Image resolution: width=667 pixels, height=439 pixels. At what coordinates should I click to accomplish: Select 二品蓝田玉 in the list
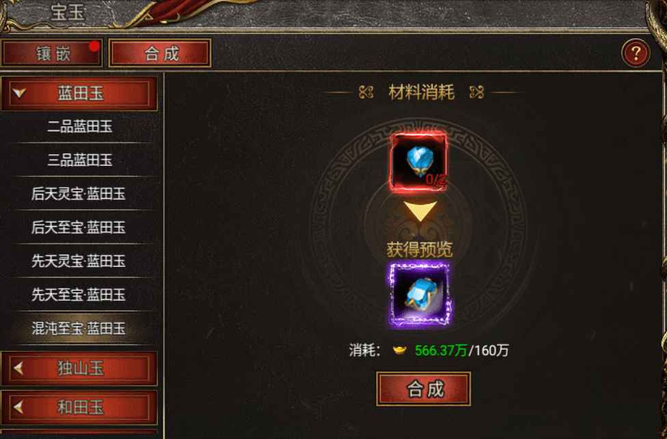(x=80, y=126)
